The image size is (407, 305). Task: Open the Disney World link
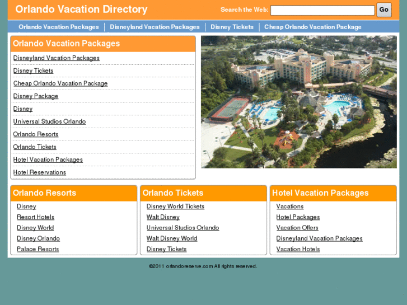click(35, 228)
